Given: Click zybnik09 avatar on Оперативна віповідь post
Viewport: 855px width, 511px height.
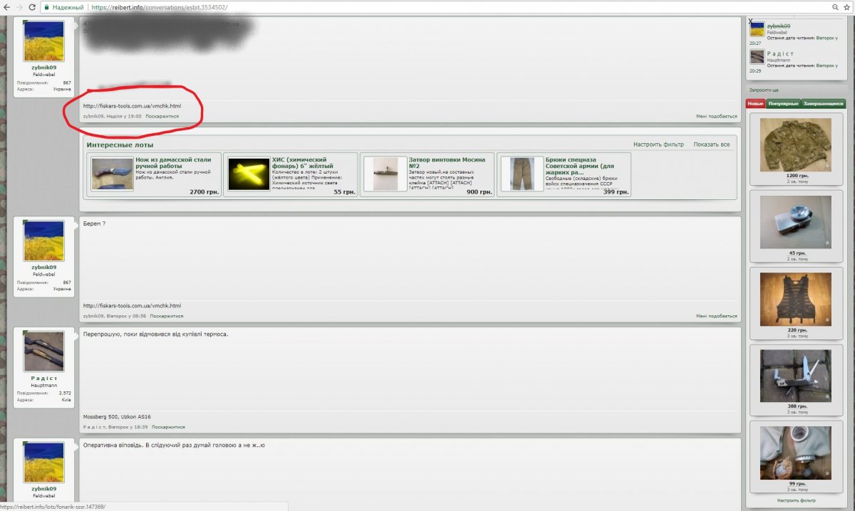Looking at the screenshot, I should pyautogui.click(x=44, y=463).
